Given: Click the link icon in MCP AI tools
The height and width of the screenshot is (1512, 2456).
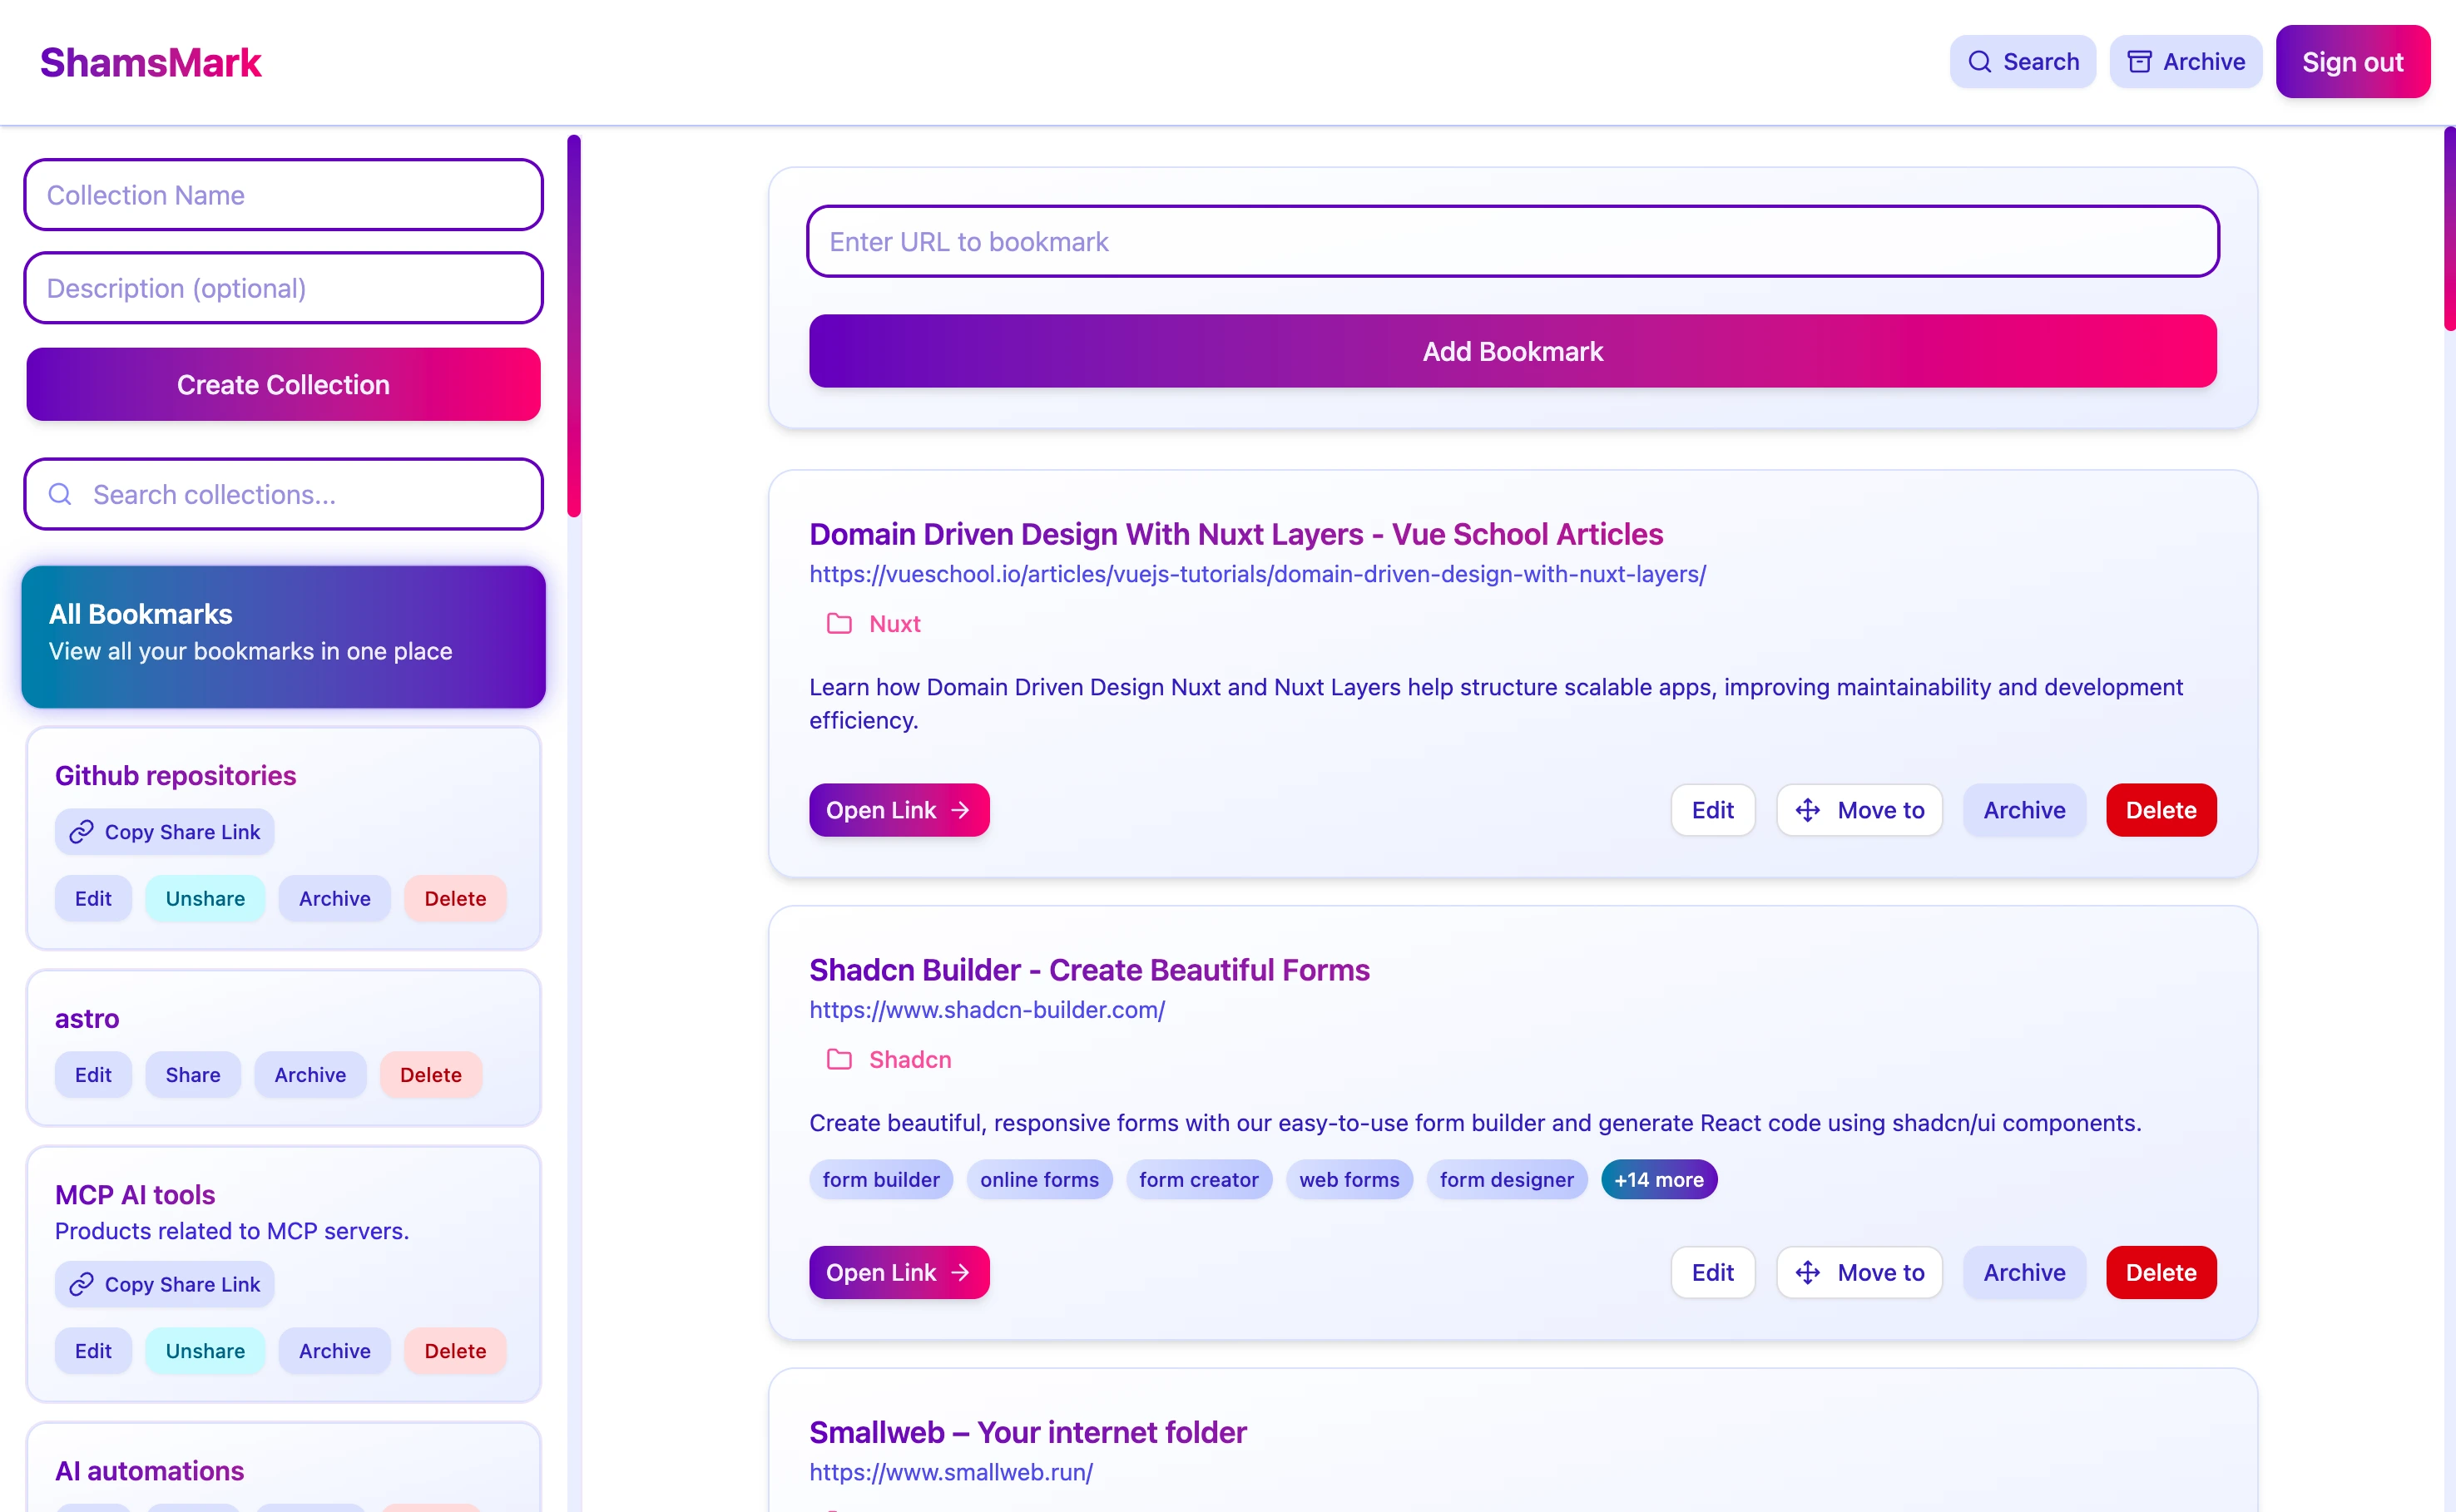Looking at the screenshot, I should pyautogui.click(x=81, y=1284).
